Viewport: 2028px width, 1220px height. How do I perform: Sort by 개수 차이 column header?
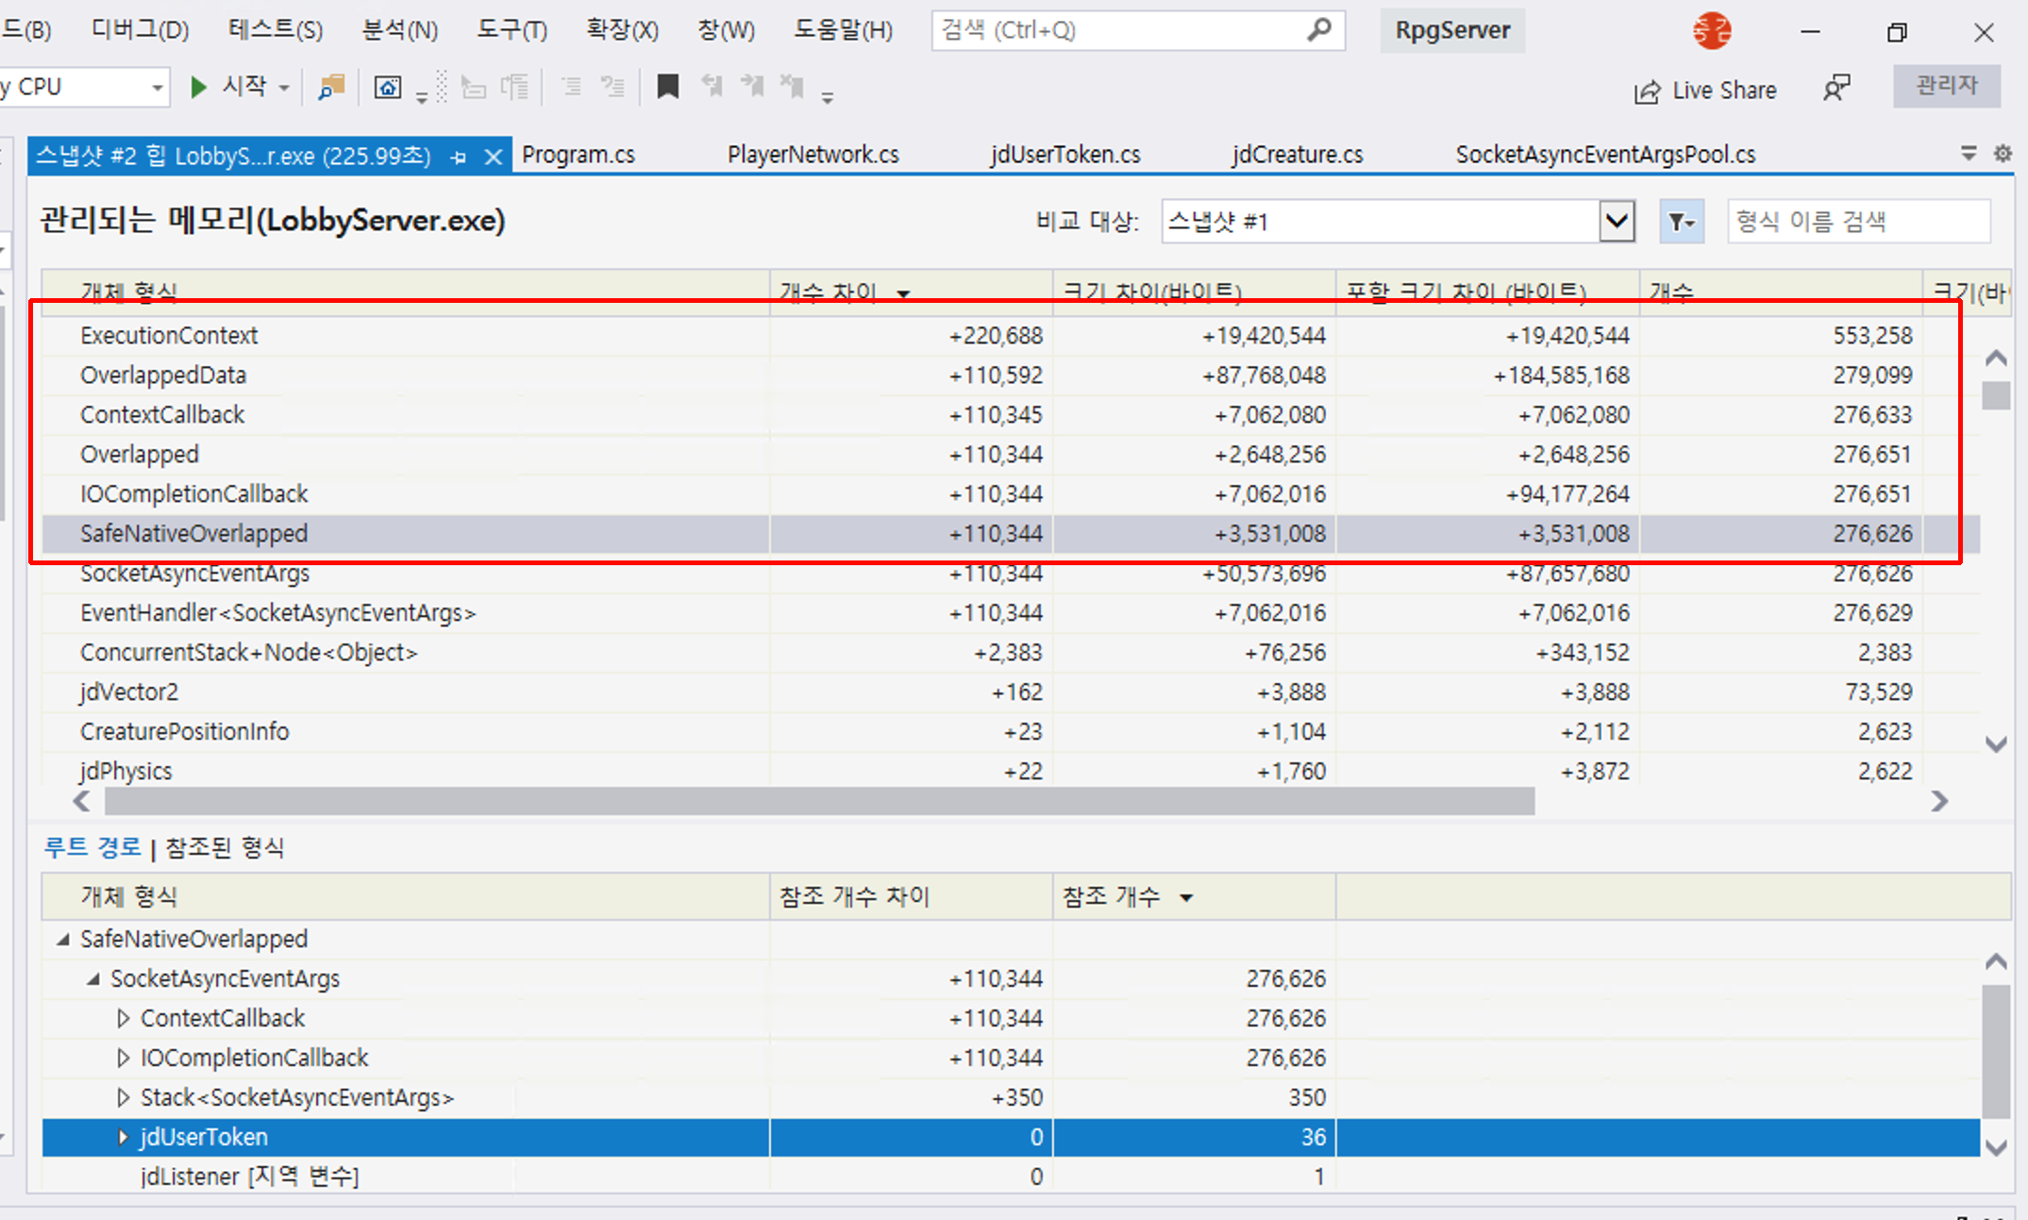coord(911,292)
